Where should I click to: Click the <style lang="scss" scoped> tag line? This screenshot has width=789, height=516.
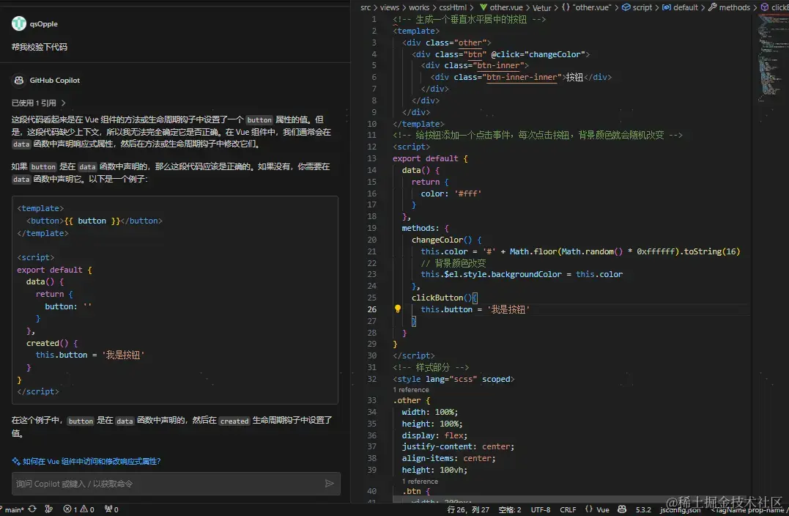pos(453,379)
